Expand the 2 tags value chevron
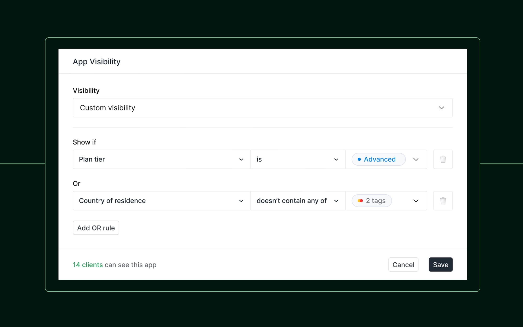The height and width of the screenshot is (327, 523). [416, 201]
